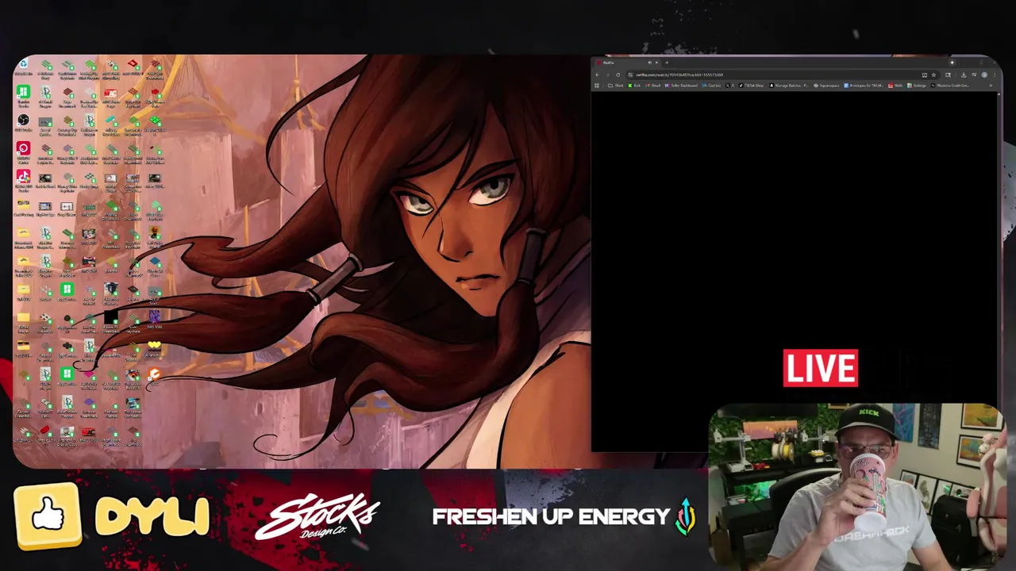Viewport: 1016px width, 571px height.
Task: Go back in the browser window
Action: coord(598,75)
